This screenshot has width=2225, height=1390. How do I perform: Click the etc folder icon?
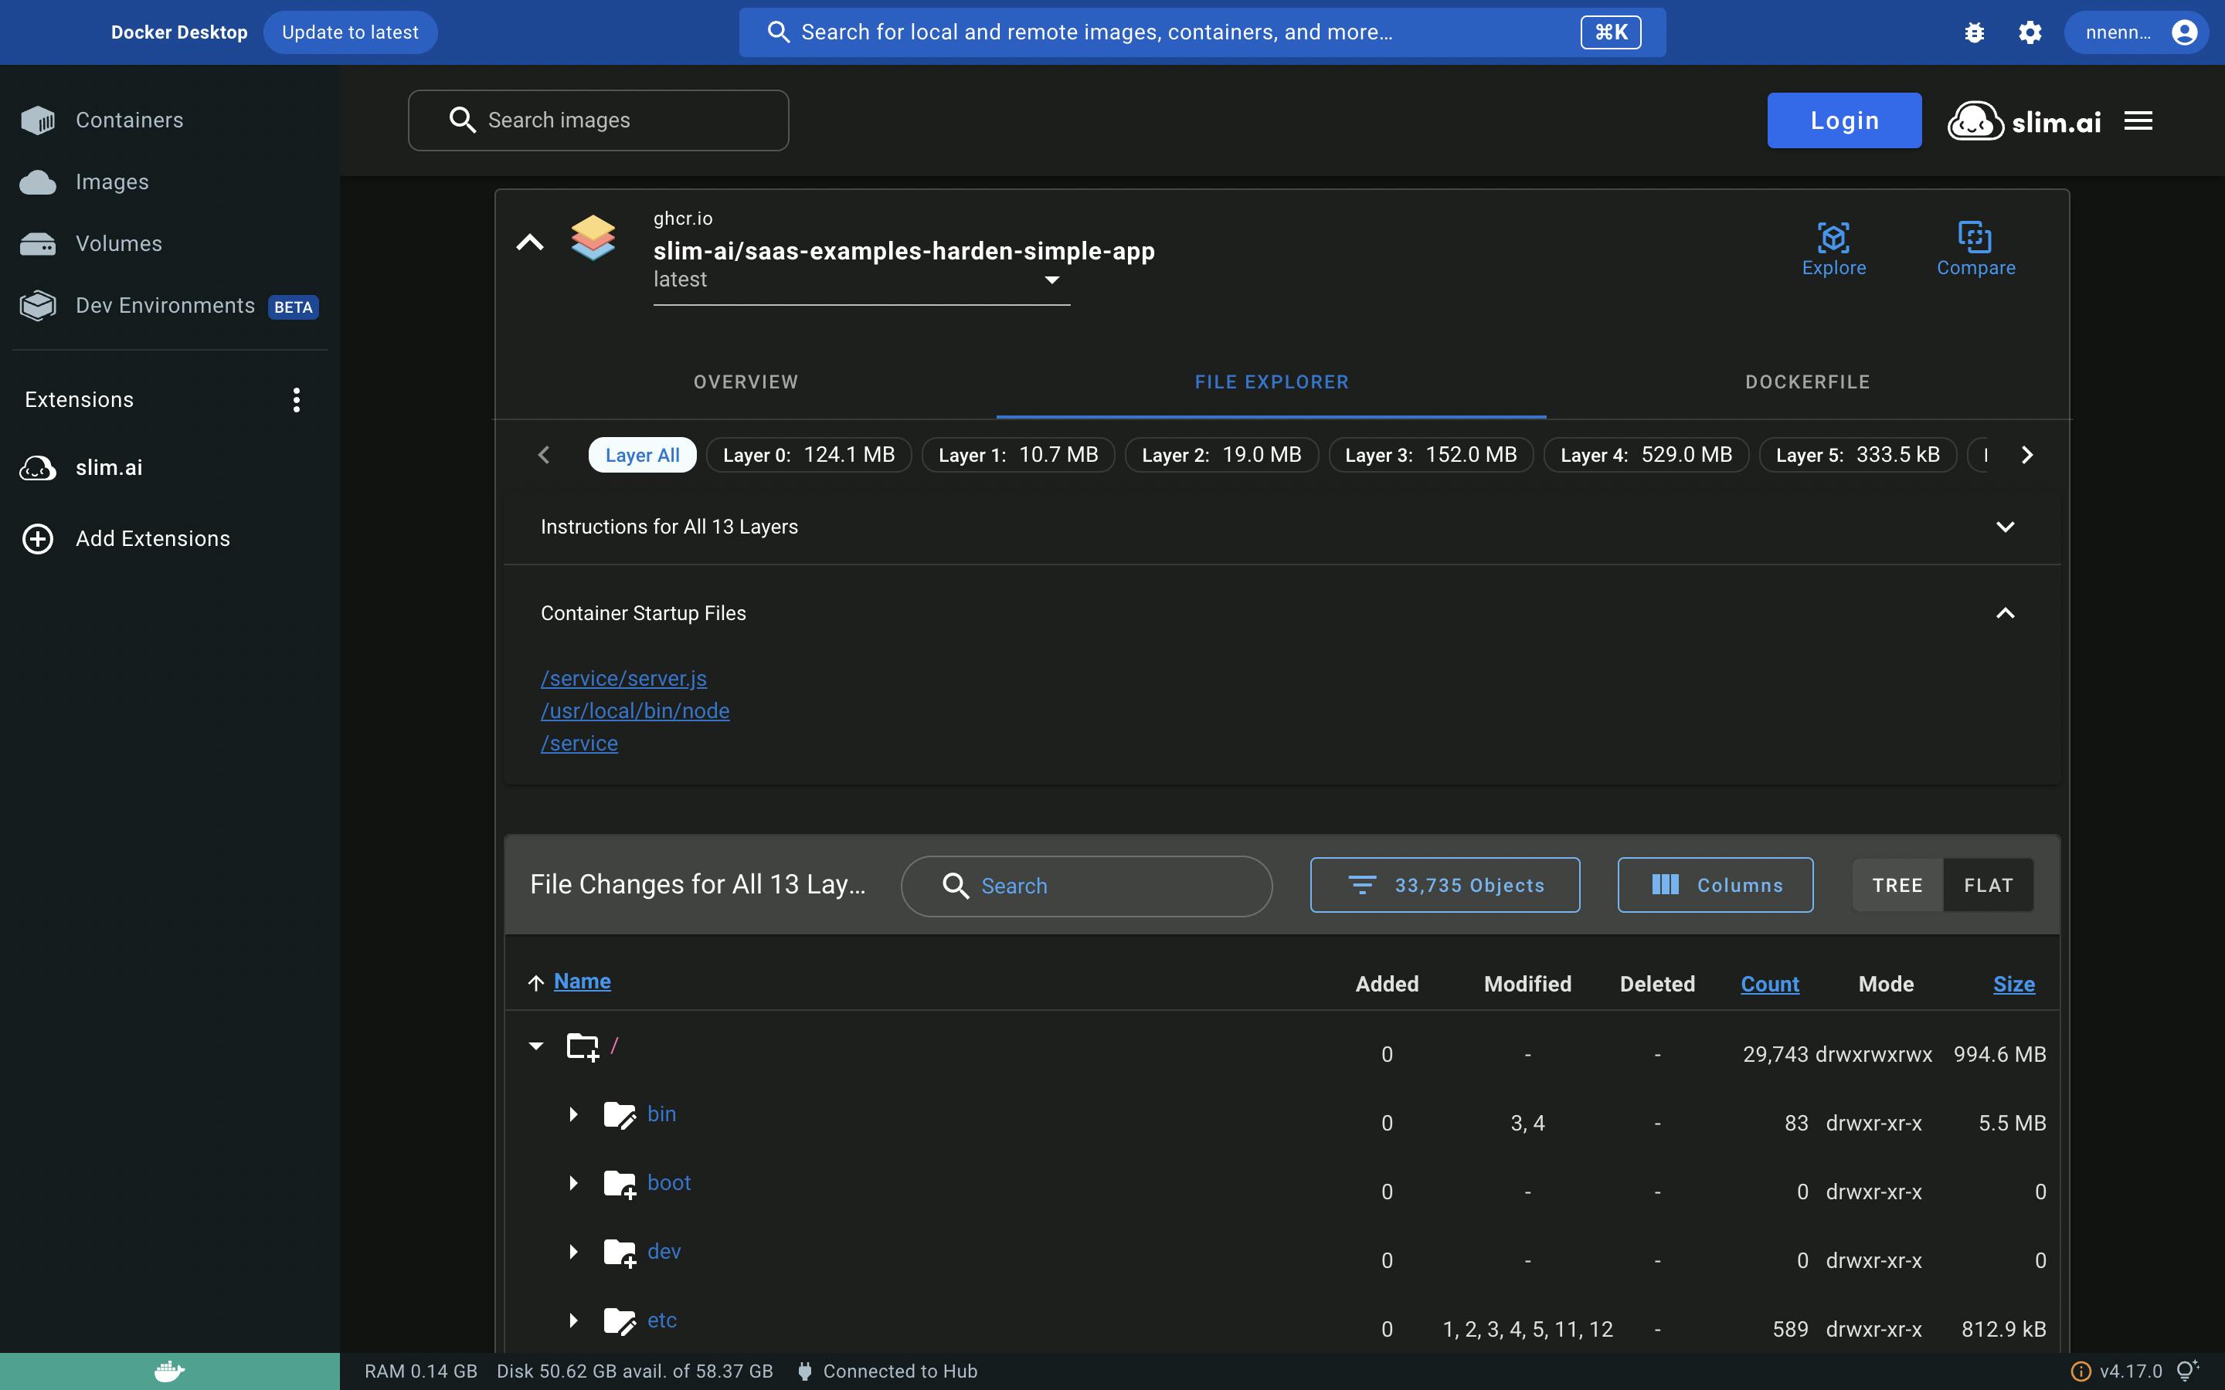click(x=619, y=1322)
